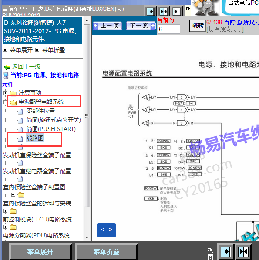Click the page icon beside 线路图
This screenshot has height=260, width=259.
pyautogui.click(x=20, y=138)
